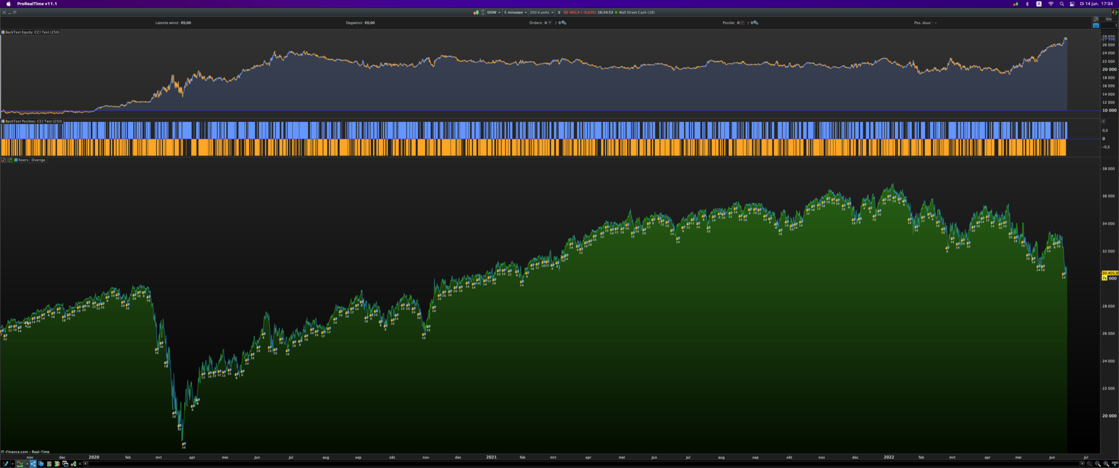Click the blue keyboard icon below wrench
This screenshot has height=468, width=1119.
[1096, 26]
